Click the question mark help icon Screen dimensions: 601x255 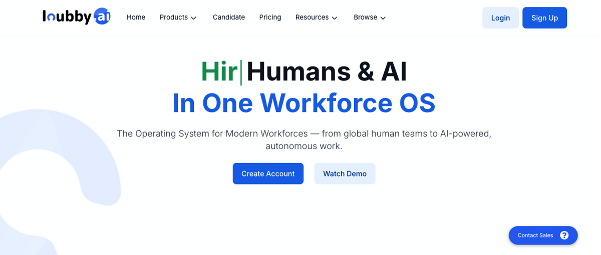[x=564, y=235]
